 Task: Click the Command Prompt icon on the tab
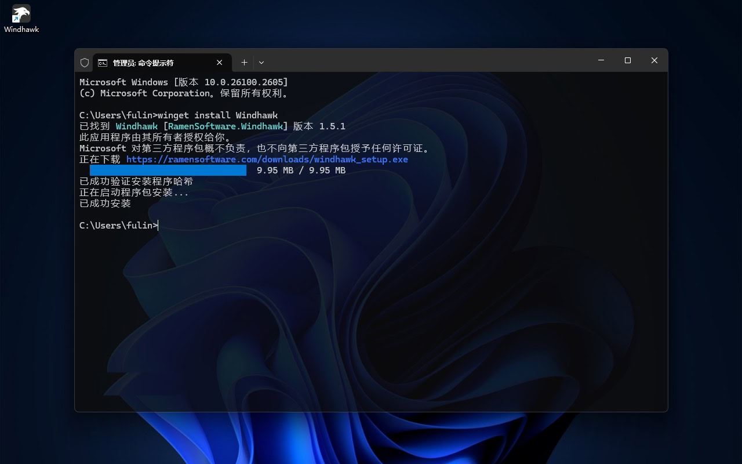pos(103,62)
